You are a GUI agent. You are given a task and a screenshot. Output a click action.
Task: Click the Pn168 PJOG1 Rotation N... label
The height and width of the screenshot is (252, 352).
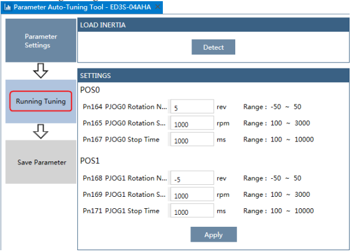pos(125,178)
